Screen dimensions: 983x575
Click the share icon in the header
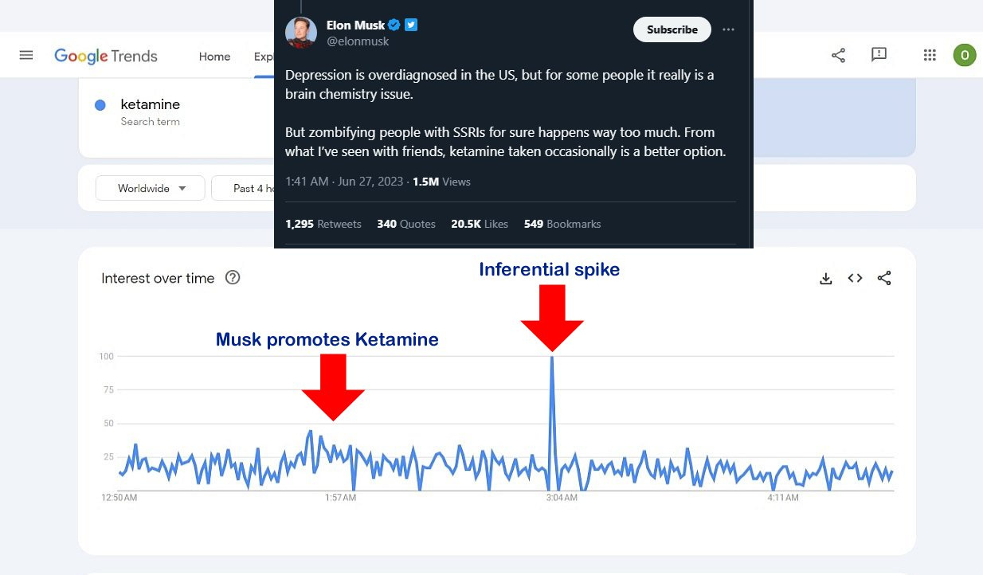point(838,55)
